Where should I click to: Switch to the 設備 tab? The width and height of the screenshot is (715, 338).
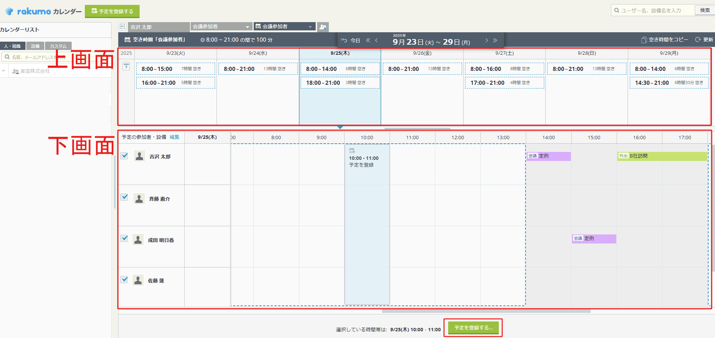(x=35, y=46)
